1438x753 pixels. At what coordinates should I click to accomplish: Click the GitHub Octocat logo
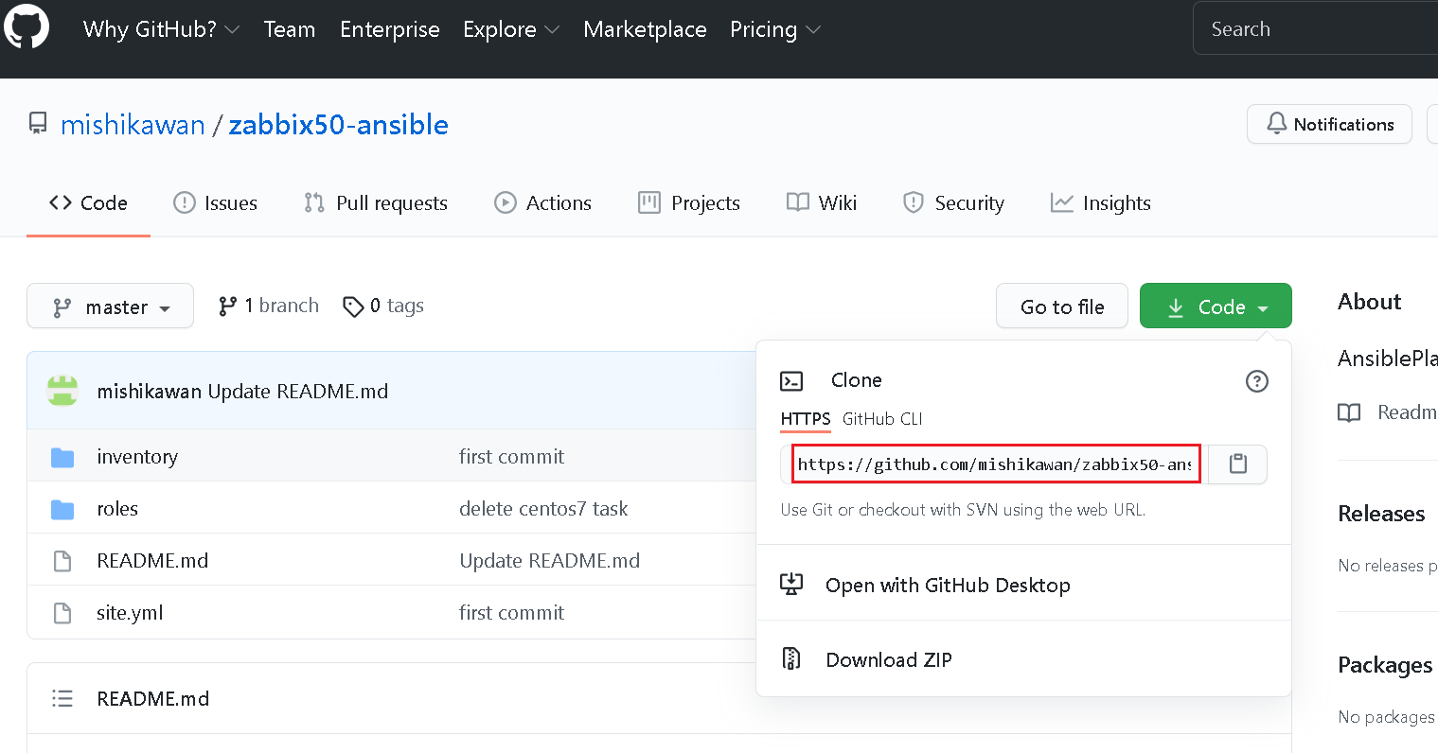click(27, 27)
